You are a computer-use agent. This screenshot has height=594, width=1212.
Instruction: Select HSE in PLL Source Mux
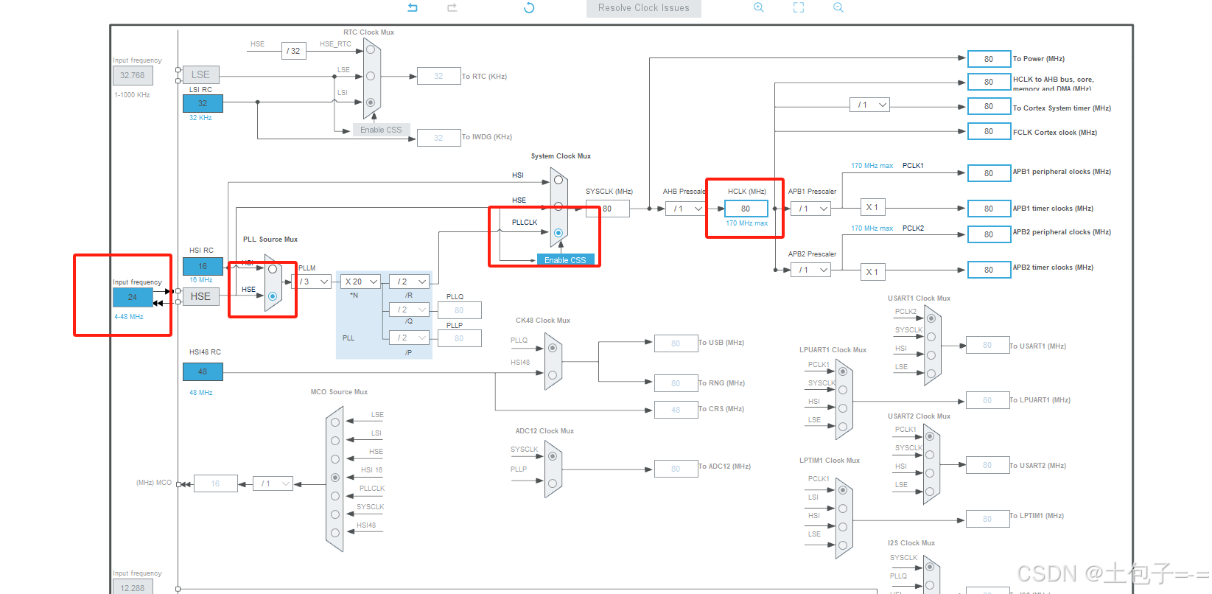pyautogui.click(x=273, y=296)
